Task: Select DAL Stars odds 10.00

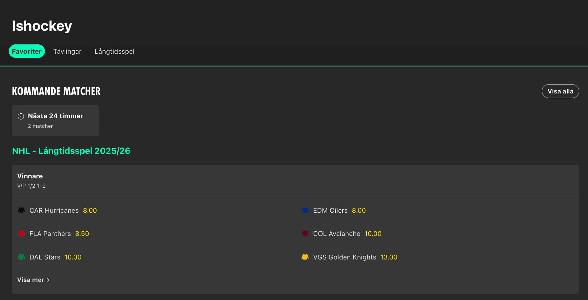Action: 73,257
